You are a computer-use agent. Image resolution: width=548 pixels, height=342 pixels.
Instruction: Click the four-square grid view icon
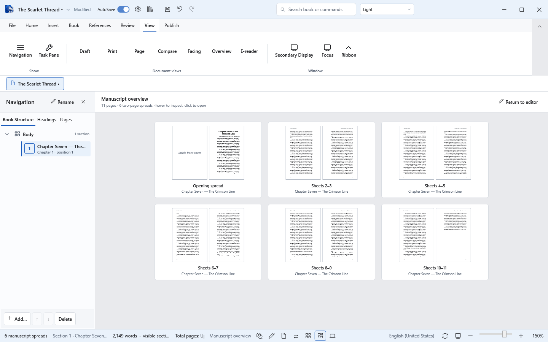308,336
